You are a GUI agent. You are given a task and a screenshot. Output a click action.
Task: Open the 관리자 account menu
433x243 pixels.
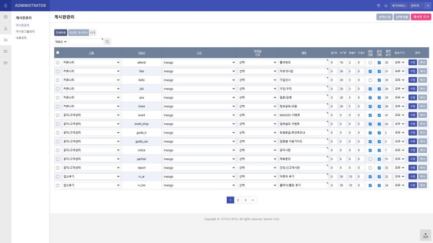click(x=415, y=6)
